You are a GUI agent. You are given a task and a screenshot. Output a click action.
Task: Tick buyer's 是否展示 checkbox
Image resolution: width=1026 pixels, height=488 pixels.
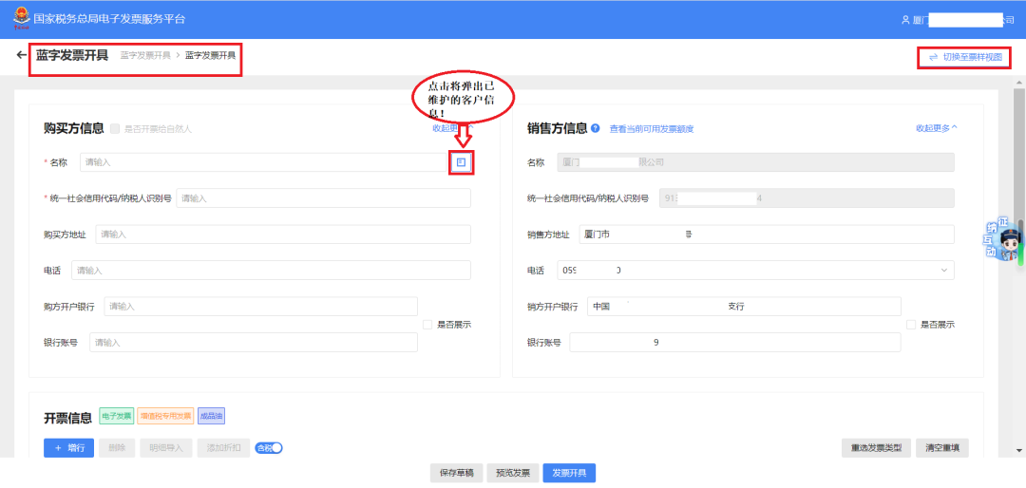(427, 325)
